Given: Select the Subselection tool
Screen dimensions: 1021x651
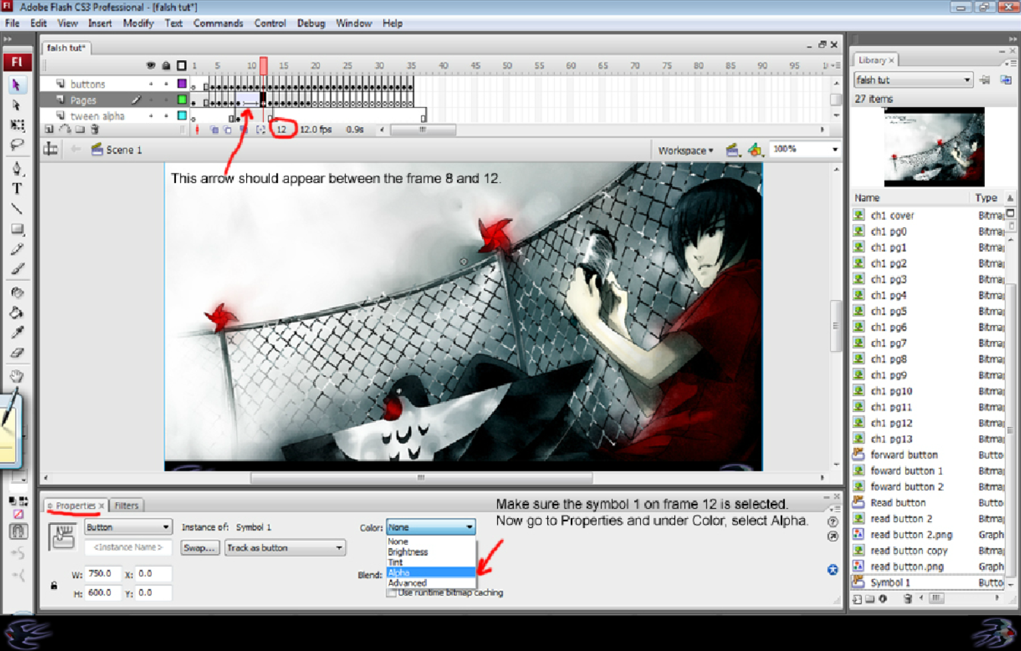Looking at the screenshot, I should [17, 105].
